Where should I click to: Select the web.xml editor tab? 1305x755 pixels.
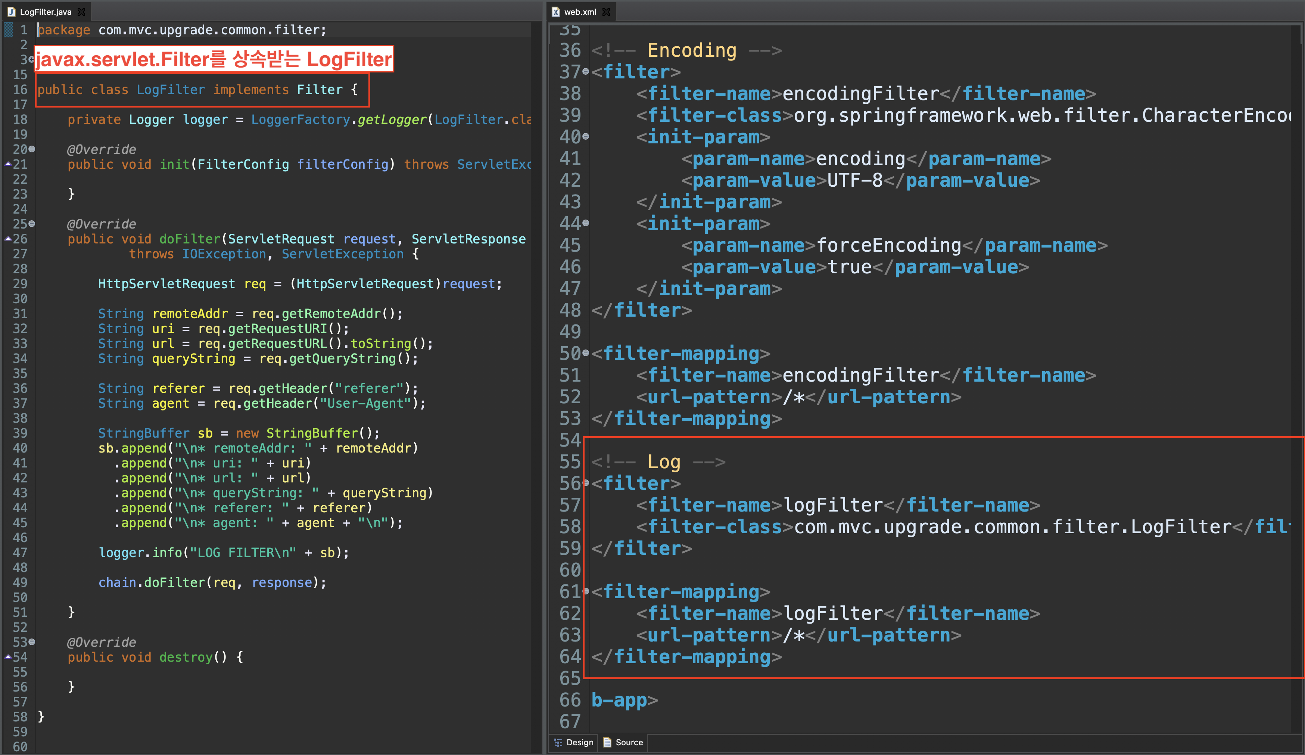[x=580, y=12]
